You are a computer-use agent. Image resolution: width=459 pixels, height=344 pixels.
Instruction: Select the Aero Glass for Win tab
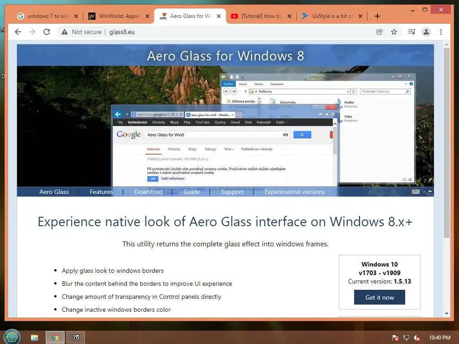coord(190,16)
